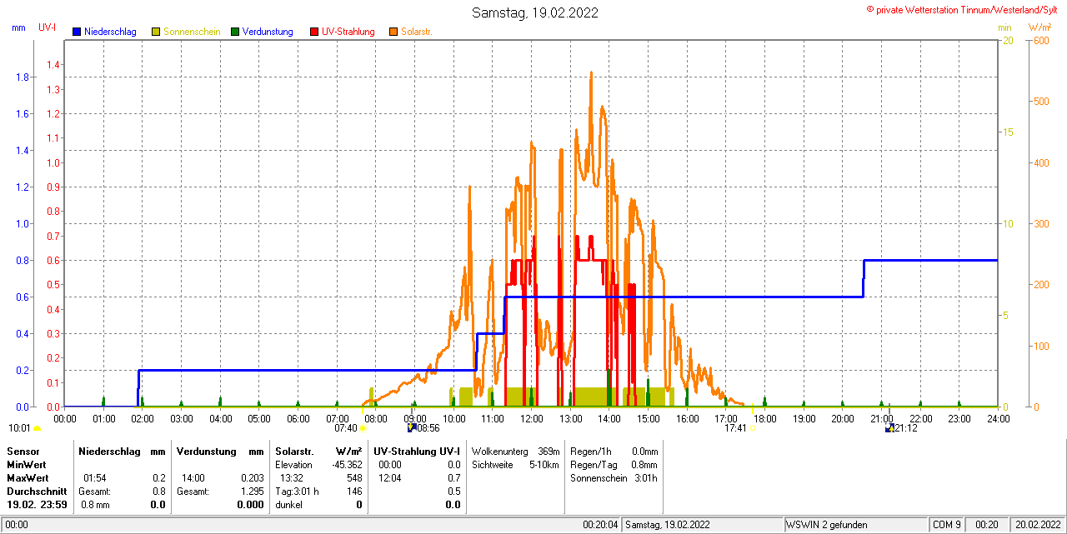Screen dimensions: 1067x534
Task: Click the Regen/1h value 0.0mm
Action: [644, 451]
